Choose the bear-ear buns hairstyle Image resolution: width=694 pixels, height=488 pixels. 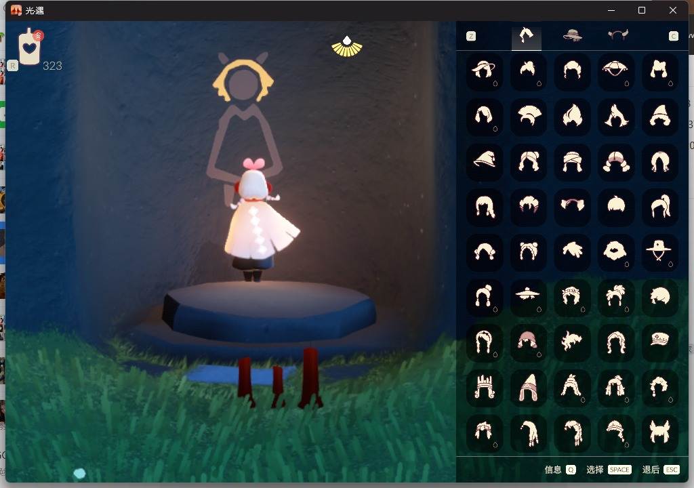pos(527,251)
